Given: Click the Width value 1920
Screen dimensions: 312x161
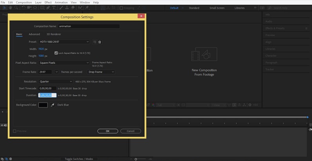Looking at the screenshot, I should tap(41, 49).
